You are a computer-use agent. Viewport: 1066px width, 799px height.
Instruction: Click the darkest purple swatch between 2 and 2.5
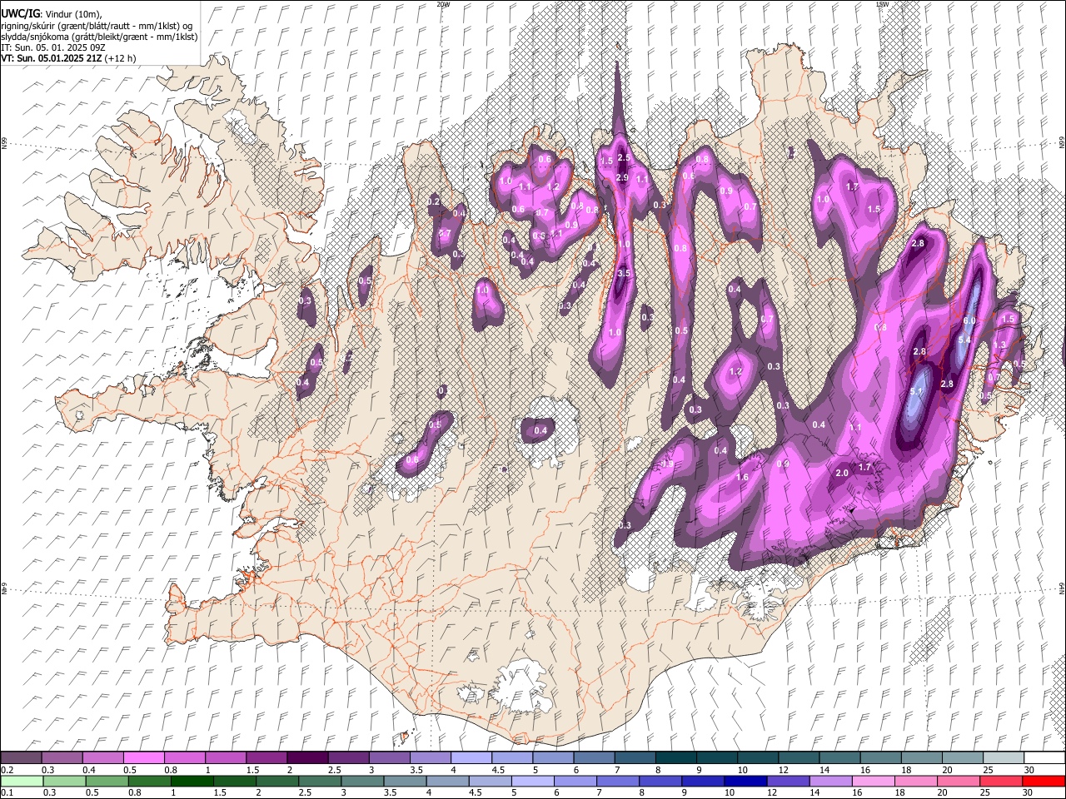pos(306,758)
